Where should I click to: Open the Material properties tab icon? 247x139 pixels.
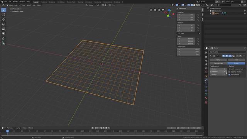tap(206, 98)
